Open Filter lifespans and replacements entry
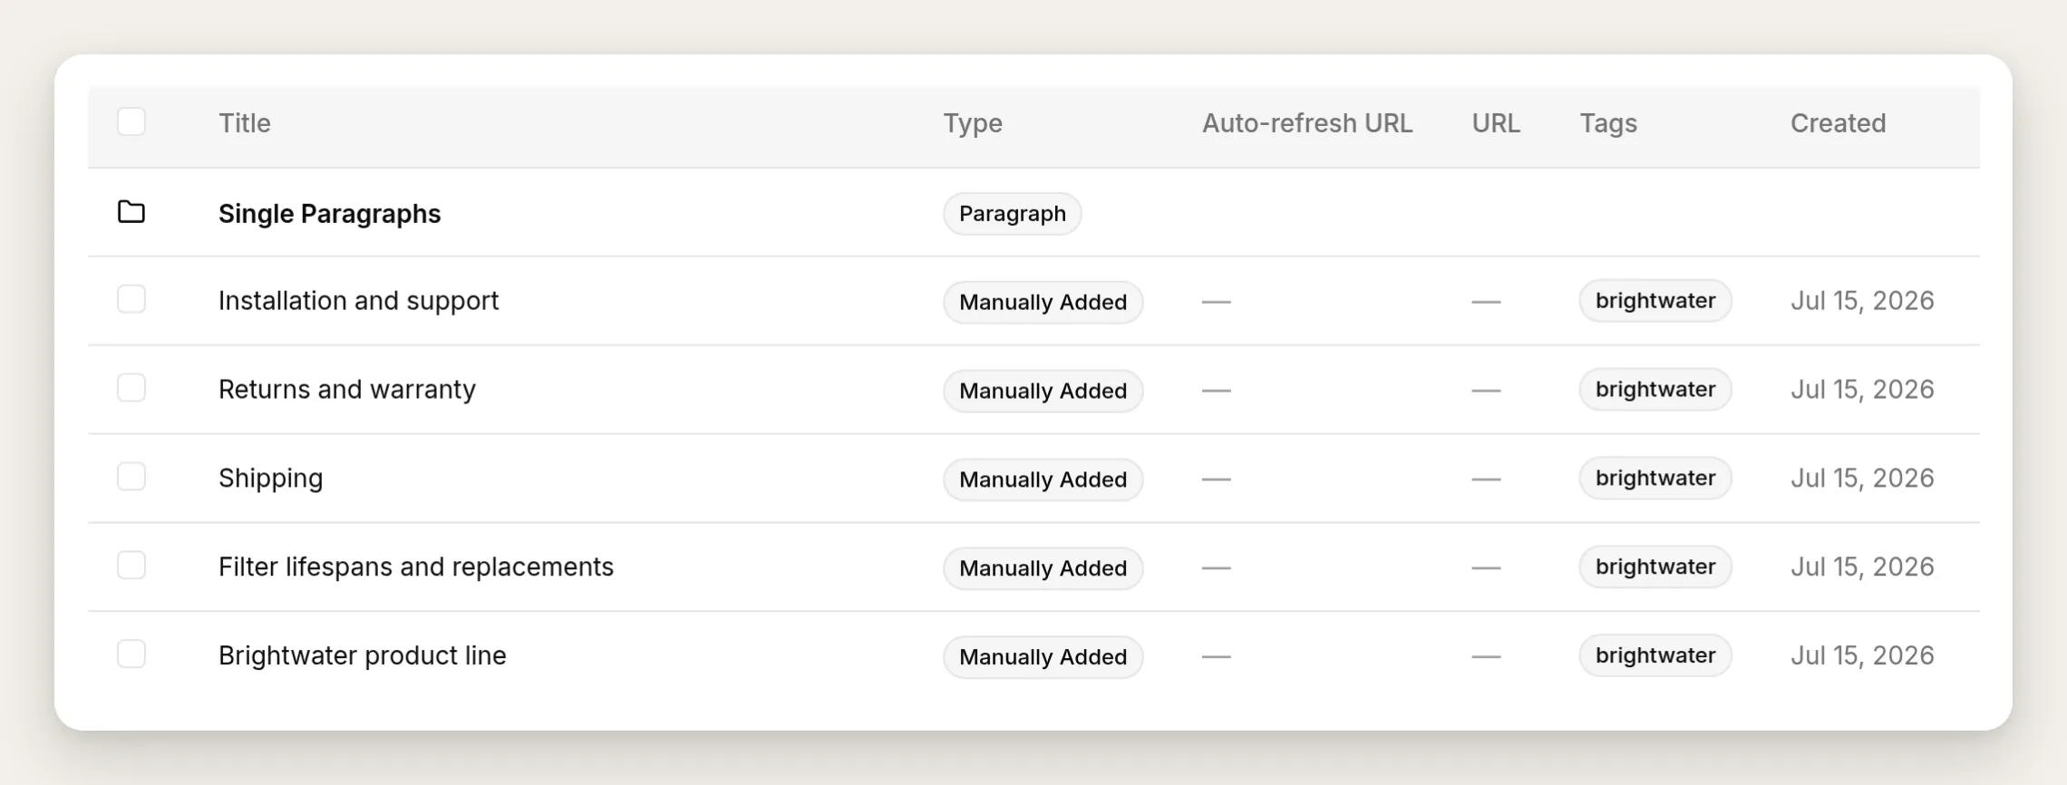This screenshot has width=2067, height=785. [415, 567]
